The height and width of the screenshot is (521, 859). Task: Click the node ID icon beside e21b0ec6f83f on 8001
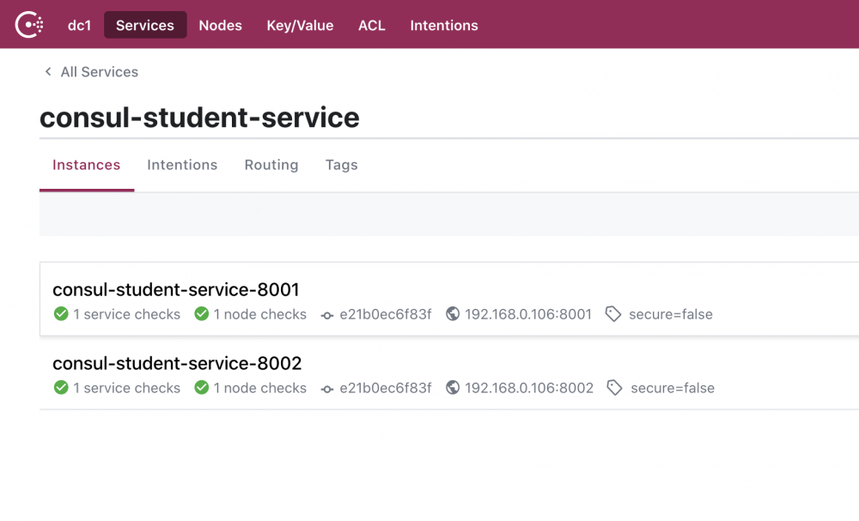(x=327, y=314)
